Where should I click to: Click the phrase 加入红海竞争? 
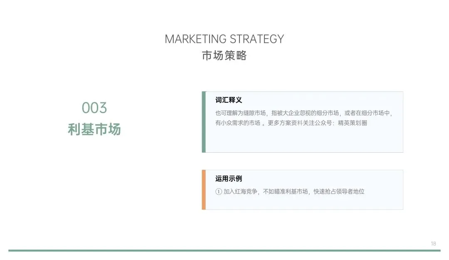pyautogui.click(x=240, y=191)
